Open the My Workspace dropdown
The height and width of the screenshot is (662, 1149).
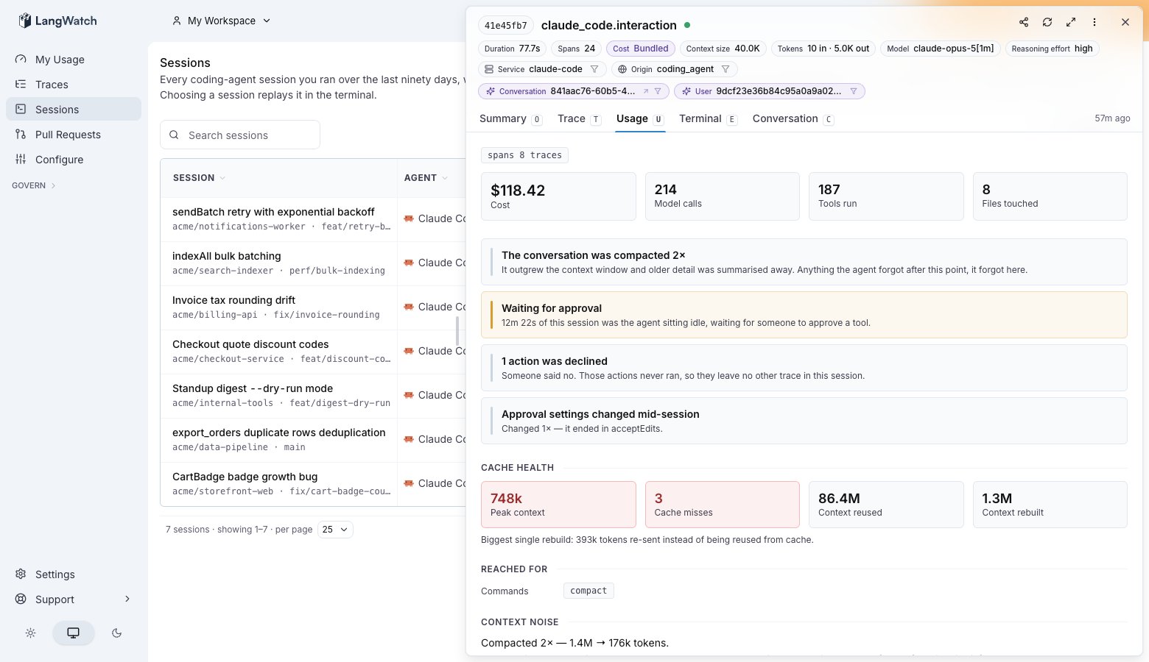222,21
